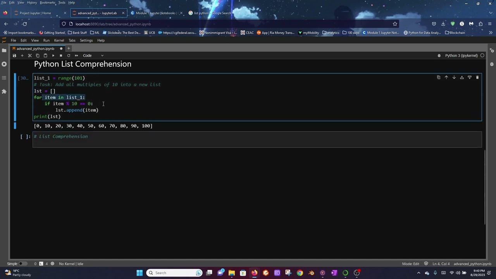
Task: Click into the List Comprehension code cell
Action: point(257,139)
